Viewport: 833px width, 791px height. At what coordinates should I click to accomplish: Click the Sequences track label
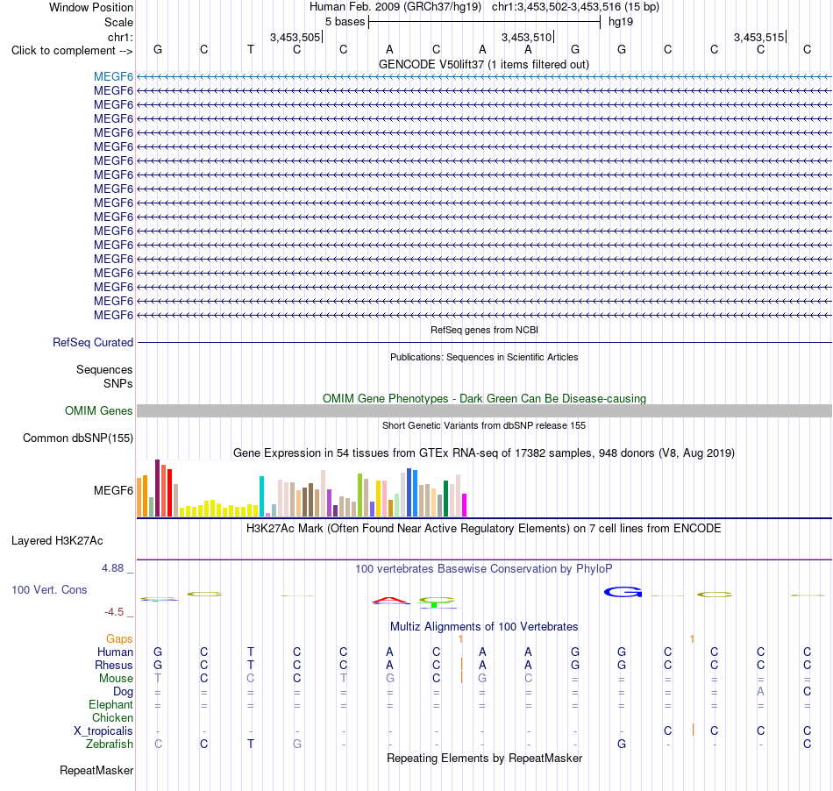tap(104, 370)
